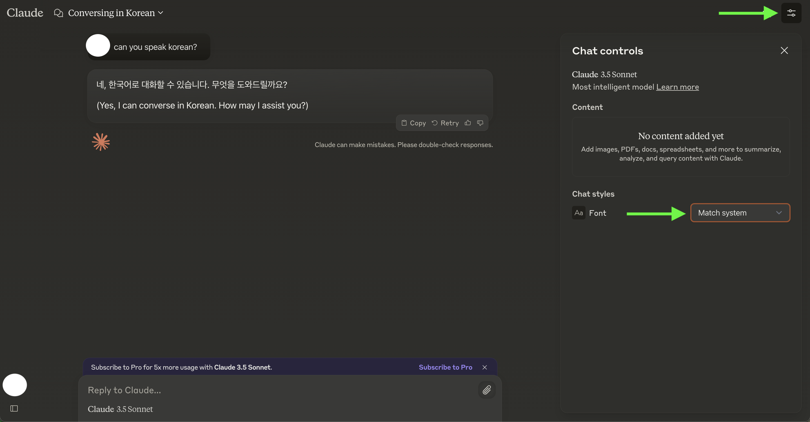Click the Reply to Claude input field
This screenshot has width=810, height=422.
[x=280, y=390]
